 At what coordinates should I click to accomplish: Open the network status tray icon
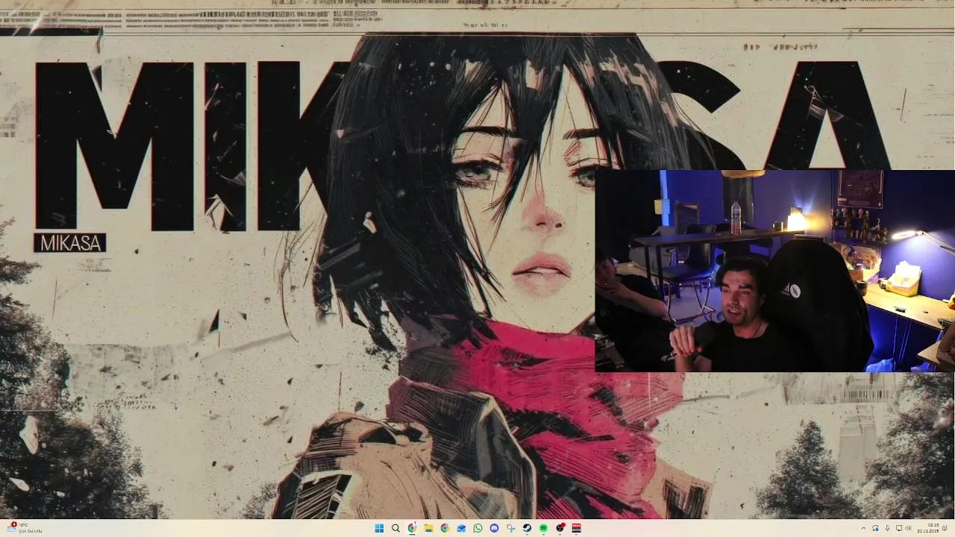(x=899, y=528)
